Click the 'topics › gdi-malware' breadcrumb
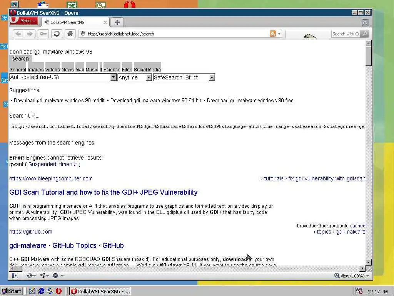Viewport: 394px width, 296px height. (339, 232)
